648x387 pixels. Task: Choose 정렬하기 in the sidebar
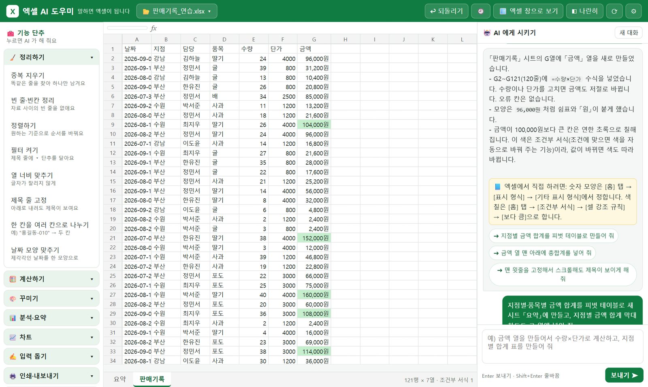[x=51, y=129]
